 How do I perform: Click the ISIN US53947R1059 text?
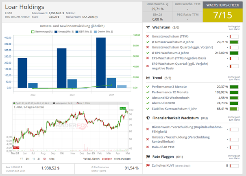(17, 17)
